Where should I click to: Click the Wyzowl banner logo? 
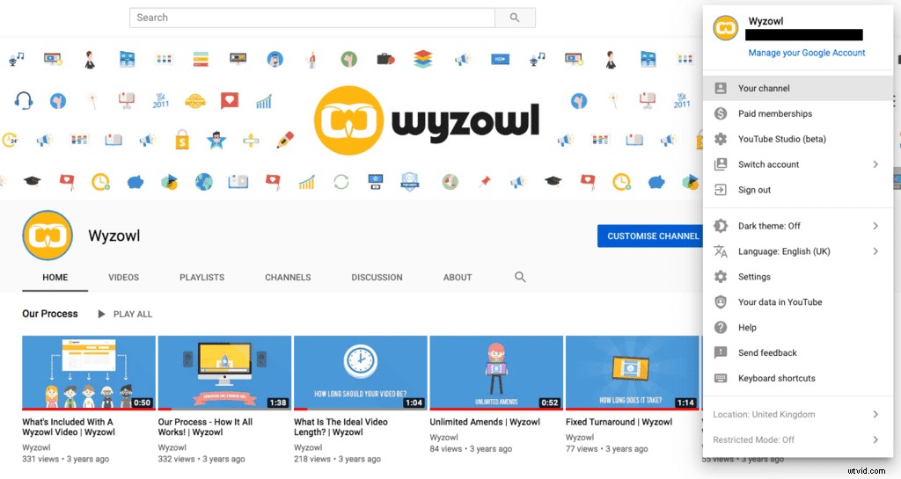tap(427, 120)
